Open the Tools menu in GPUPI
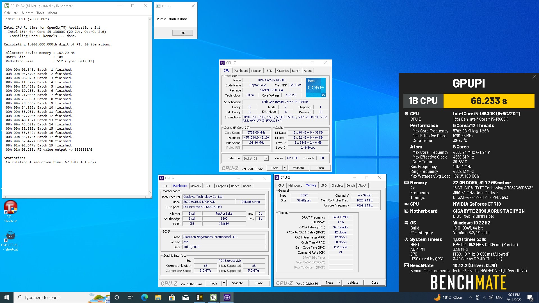This screenshot has width=539, height=303. (40, 13)
